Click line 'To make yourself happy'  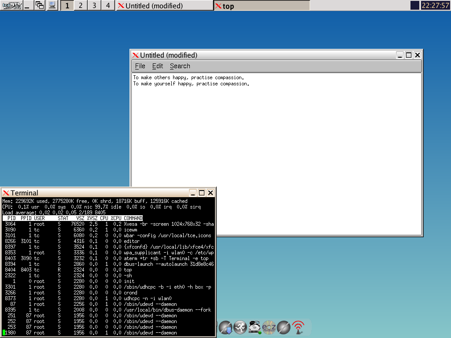click(x=191, y=84)
